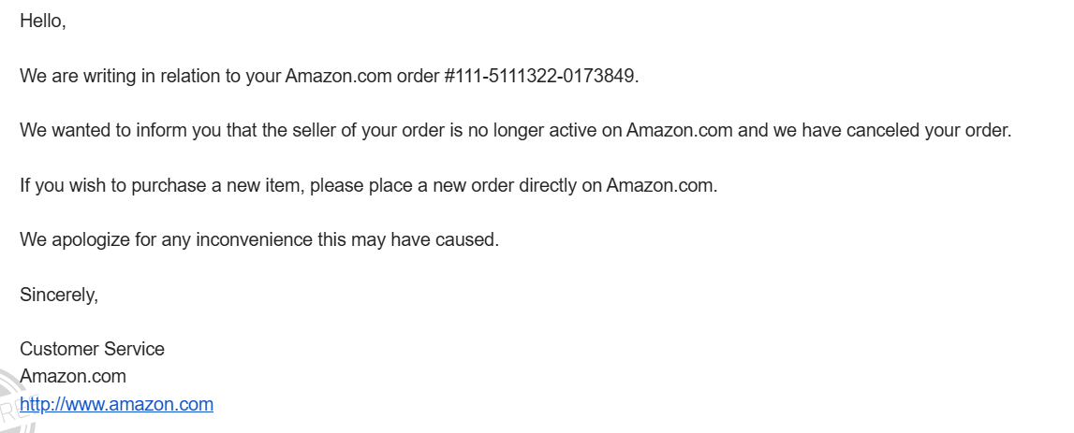Click "directly on Amazon.com" in the third paragraph

pos(650,184)
